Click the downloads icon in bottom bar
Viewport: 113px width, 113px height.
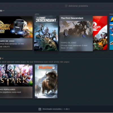pos(40,109)
